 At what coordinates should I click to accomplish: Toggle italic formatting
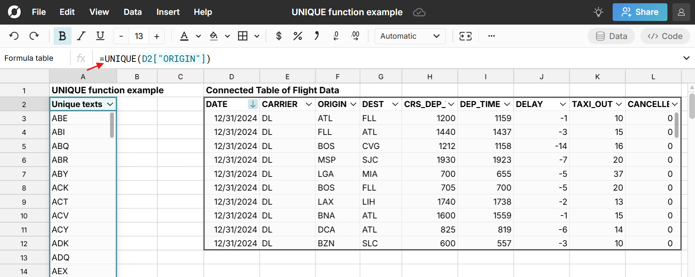pos(81,36)
